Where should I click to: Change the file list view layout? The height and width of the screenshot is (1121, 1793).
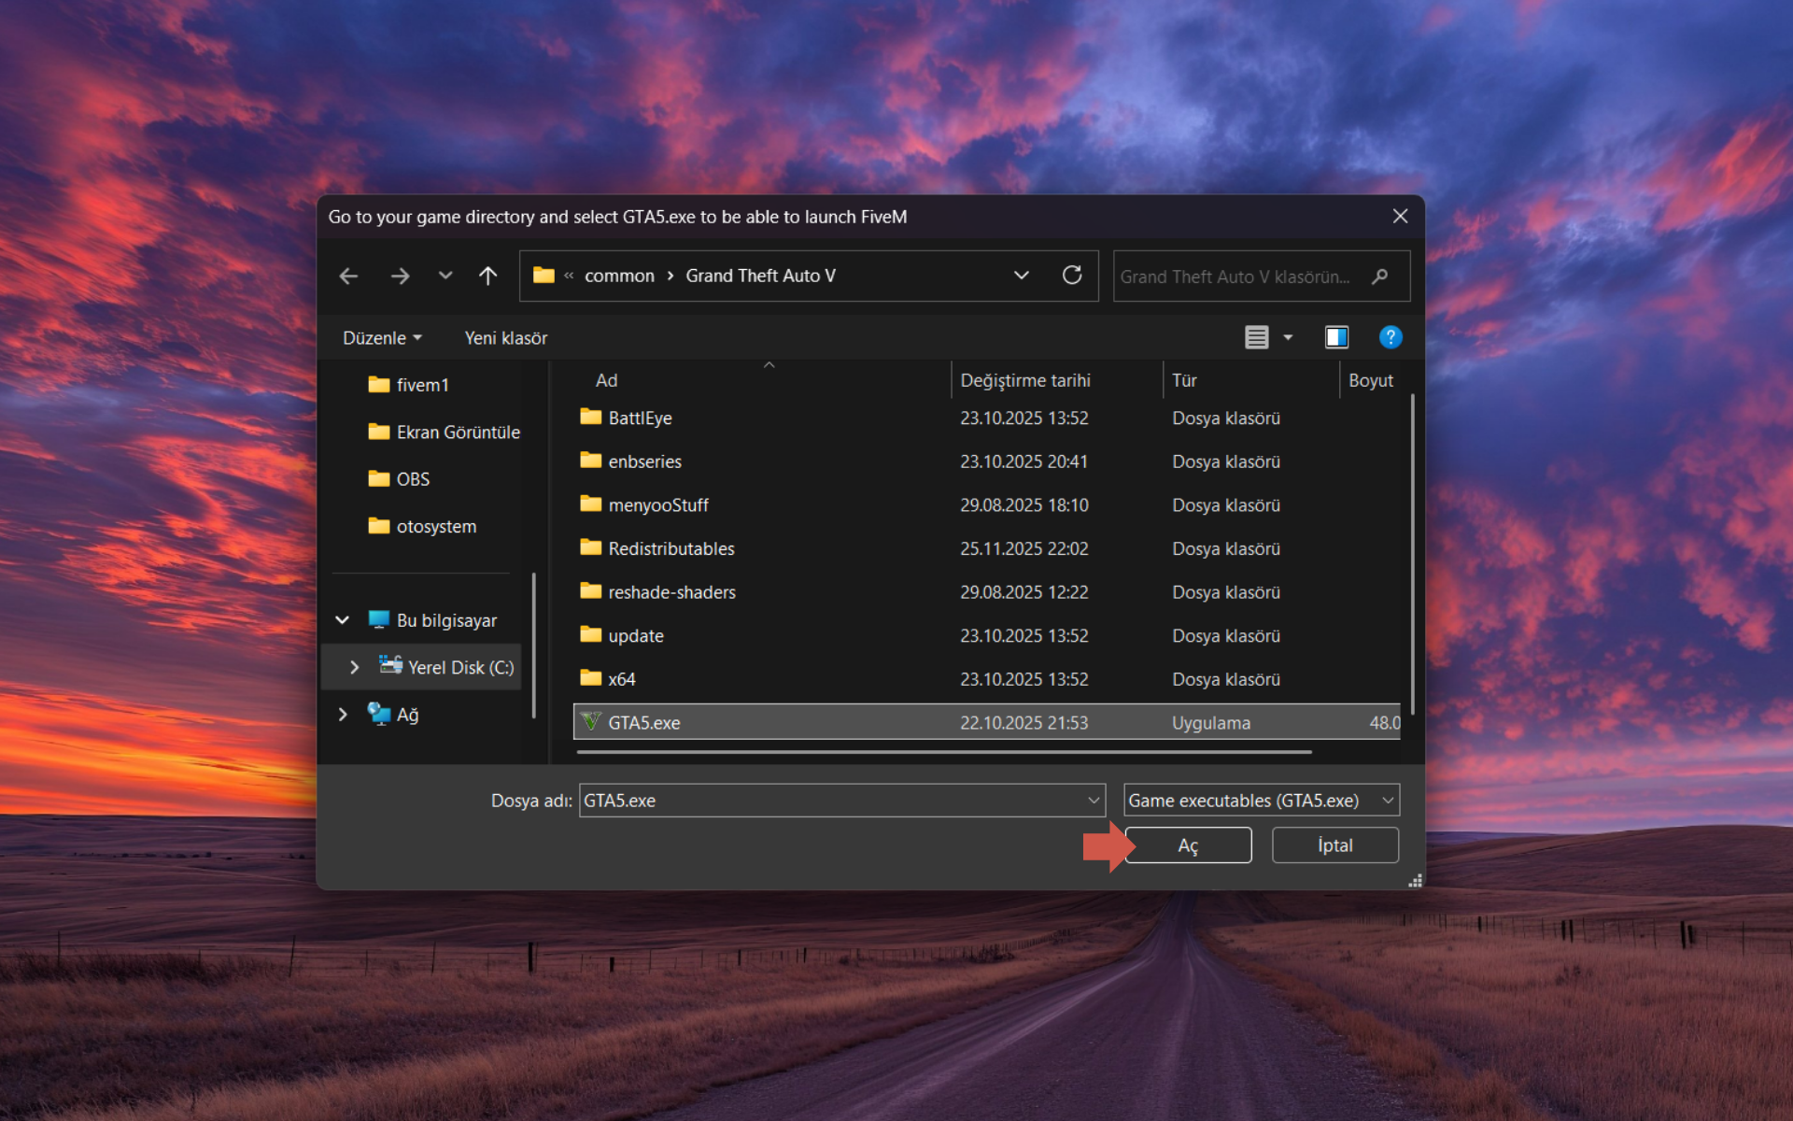[1257, 337]
